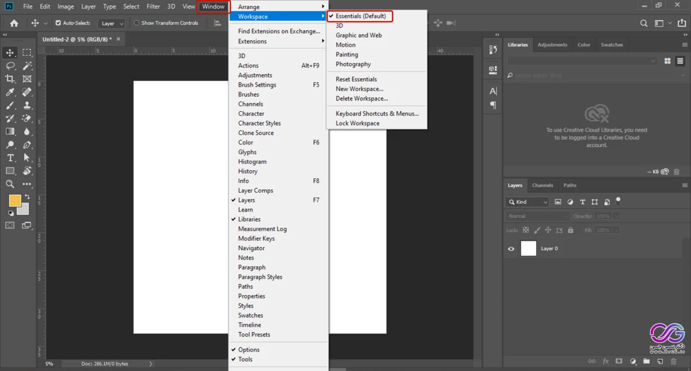691x371 pixels.
Task: Click the foreground color swatch
Action: pos(15,201)
